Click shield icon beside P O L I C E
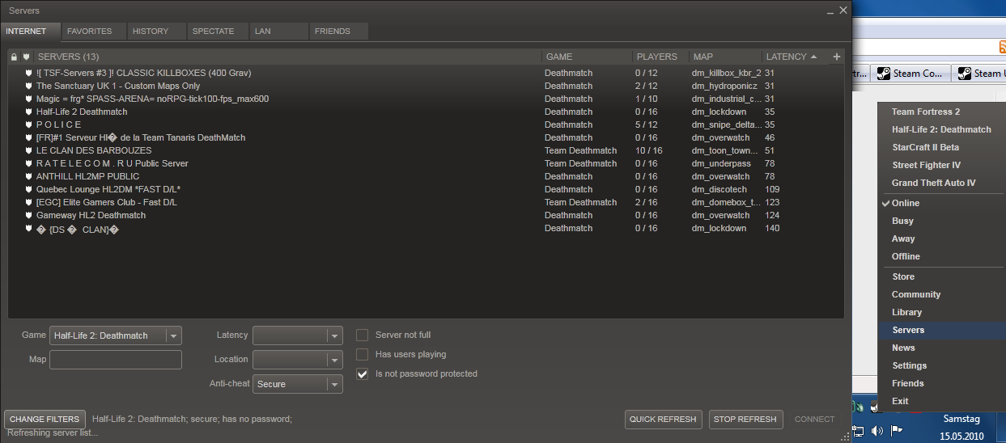This screenshot has width=1006, height=443. (x=28, y=124)
